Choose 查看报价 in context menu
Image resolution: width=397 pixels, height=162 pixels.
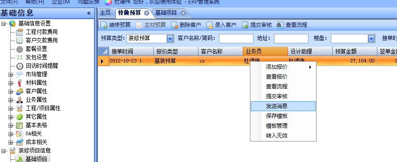point(283,77)
